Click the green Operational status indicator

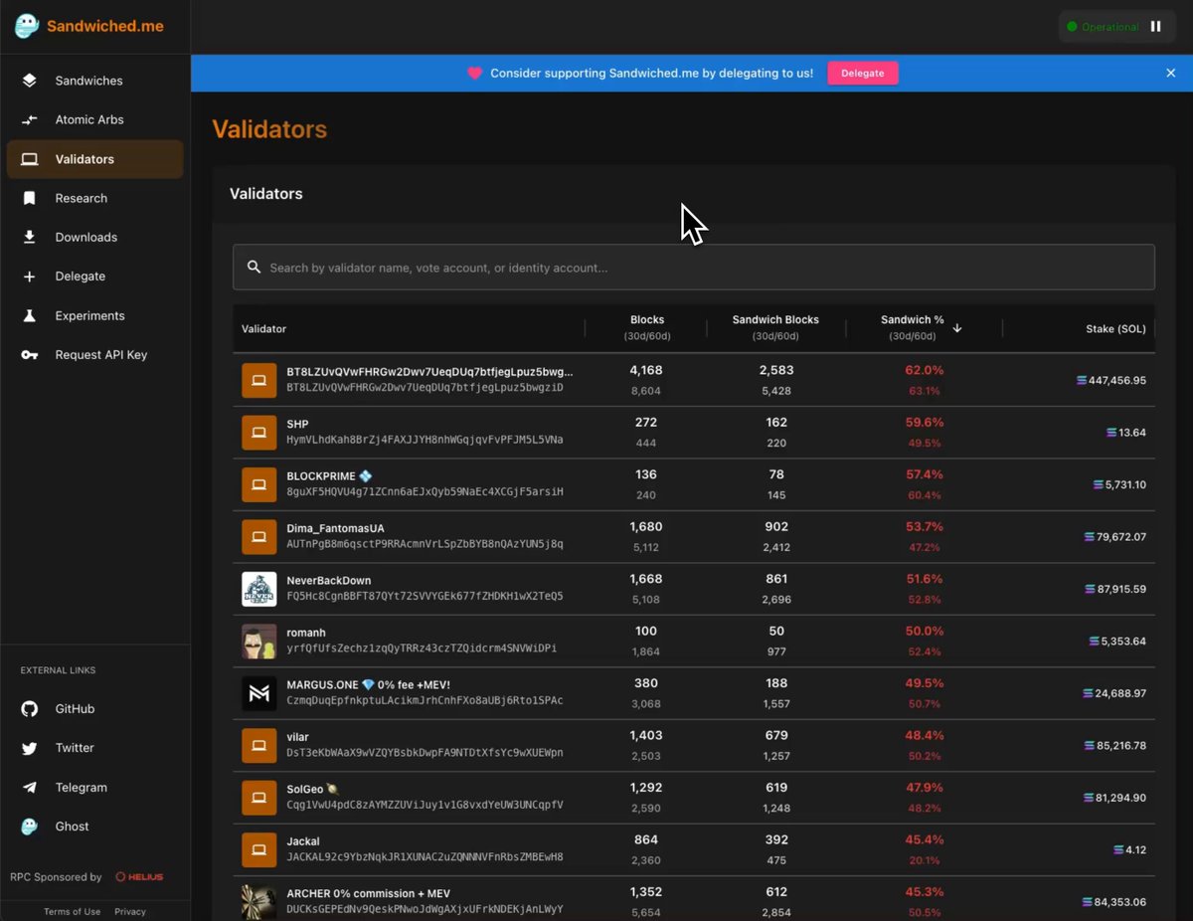(1103, 27)
